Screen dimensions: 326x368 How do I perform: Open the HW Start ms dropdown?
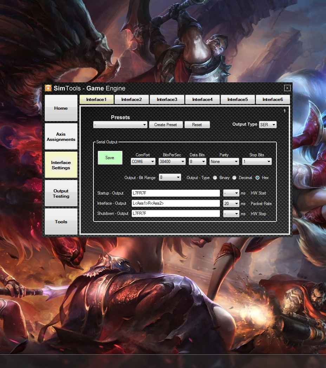click(231, 193)
